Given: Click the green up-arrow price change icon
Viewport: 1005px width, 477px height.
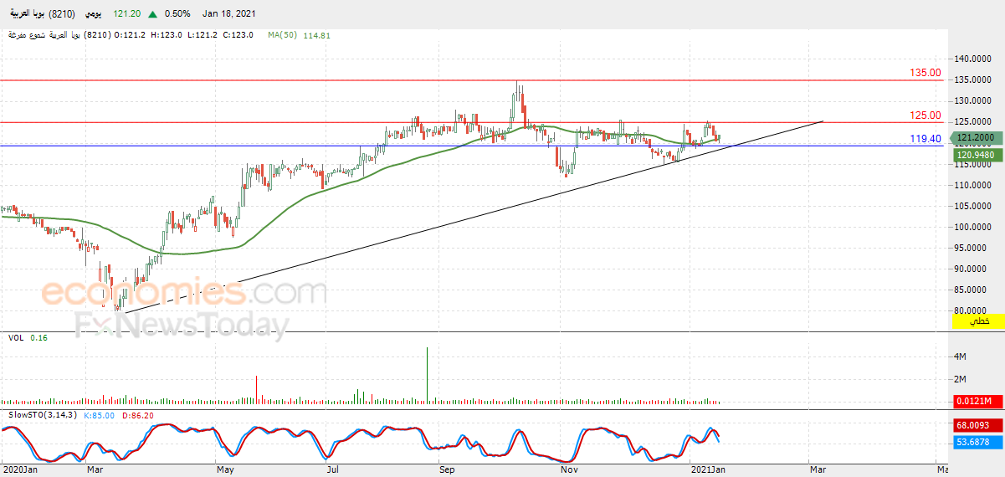Looking at the screenshot, I should click(x=151, y=14).
